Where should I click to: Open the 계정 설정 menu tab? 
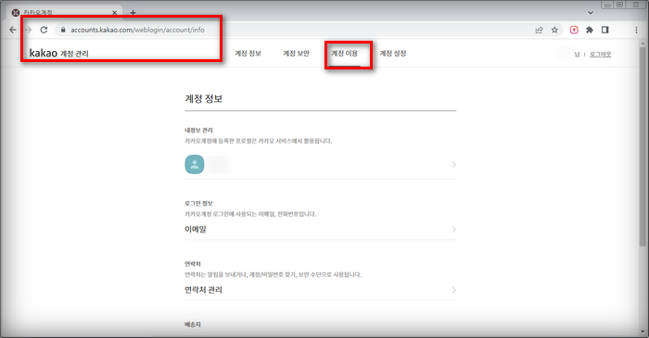[x=393, y=54]
